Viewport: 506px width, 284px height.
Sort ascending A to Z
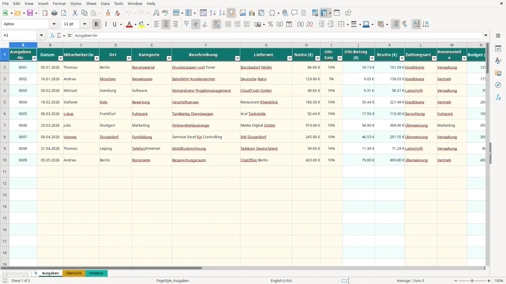[213, 13]
